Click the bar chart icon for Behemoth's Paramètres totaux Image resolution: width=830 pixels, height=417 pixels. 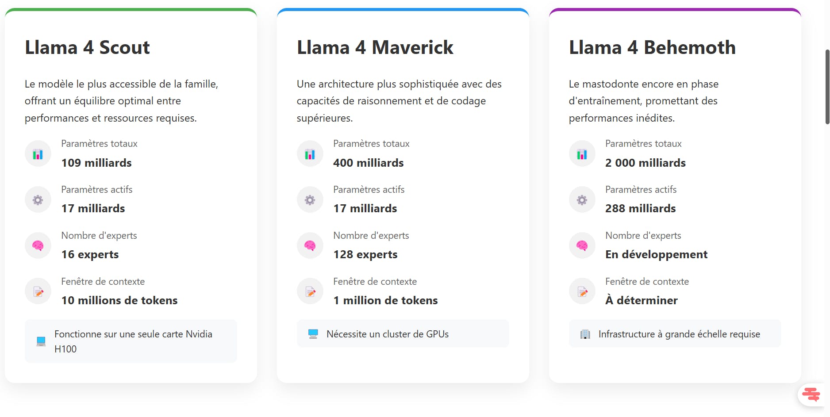(x=582, y=153)
